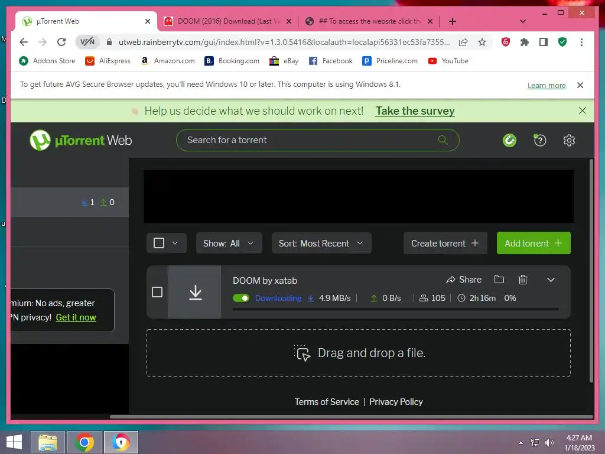Open the select-all dropdown arrow
This screenshot has height=454, width=605.
pos(175,243)
